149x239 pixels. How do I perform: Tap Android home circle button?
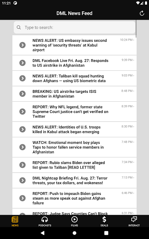[74, 233]
